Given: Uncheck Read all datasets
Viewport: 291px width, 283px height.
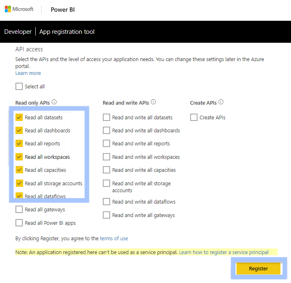Looking at the screenshot, I should tap(19, 117).
